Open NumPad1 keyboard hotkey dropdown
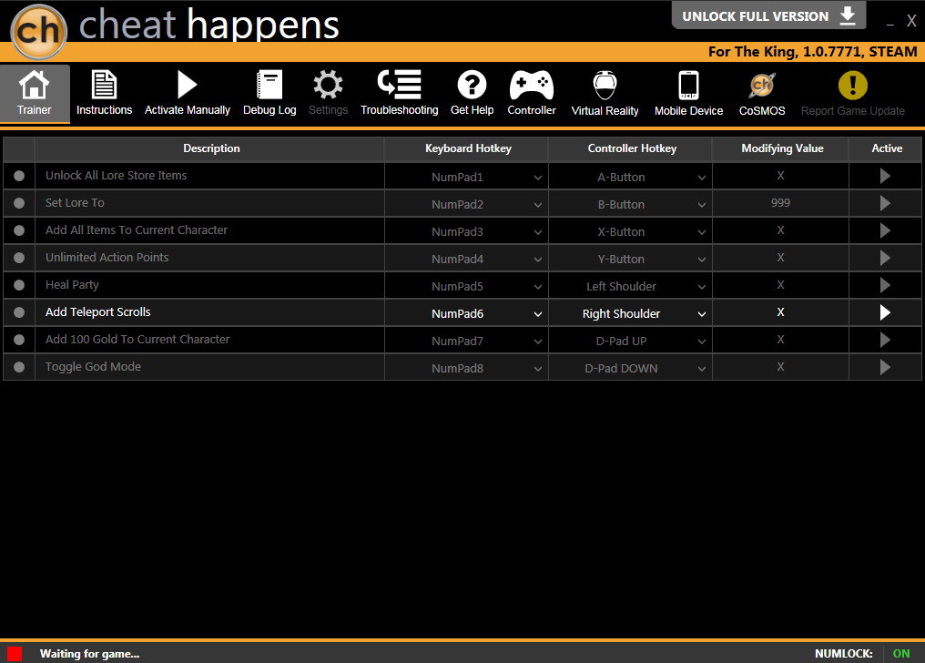The width and height of the screenshot is (925, 663). coord(538,177)
